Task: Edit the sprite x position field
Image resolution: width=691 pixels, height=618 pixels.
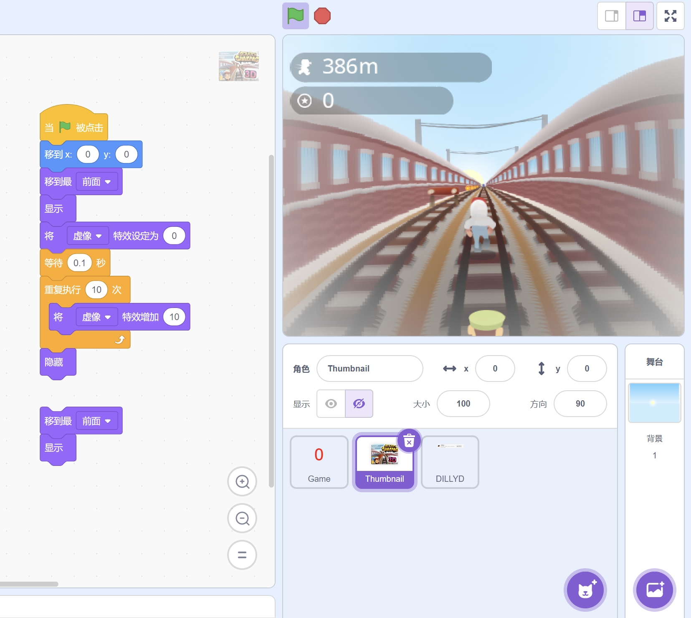Action: click(x=495, y=369)
